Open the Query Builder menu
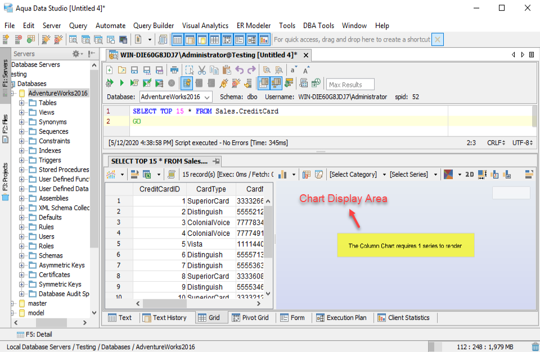The width and height of the screenshot is (540, 352). click(154, 25)
